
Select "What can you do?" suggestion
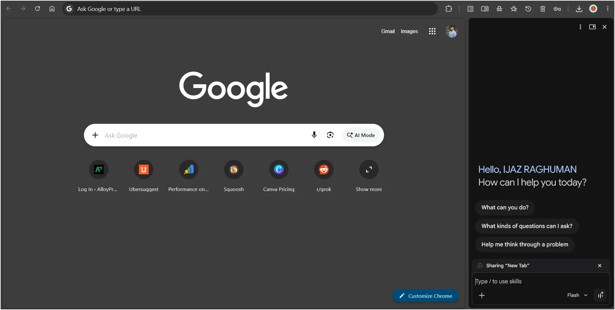point(505,207)
